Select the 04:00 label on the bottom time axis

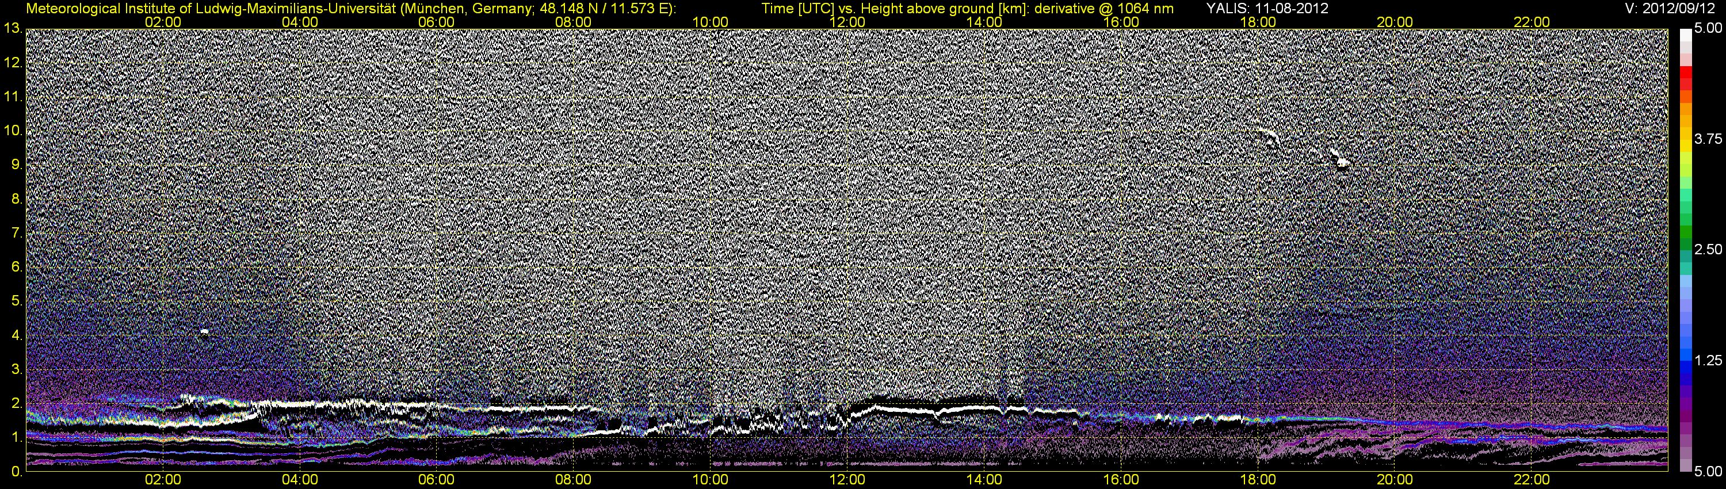[300, 480]
